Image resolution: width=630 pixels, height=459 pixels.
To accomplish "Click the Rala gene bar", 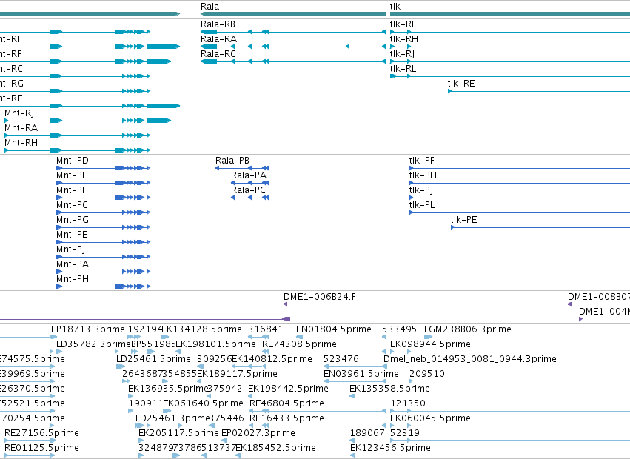I will click(293, 14).
